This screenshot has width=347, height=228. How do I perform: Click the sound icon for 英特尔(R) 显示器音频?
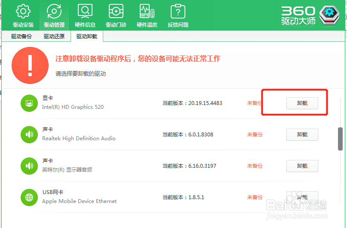coord(29,166)
